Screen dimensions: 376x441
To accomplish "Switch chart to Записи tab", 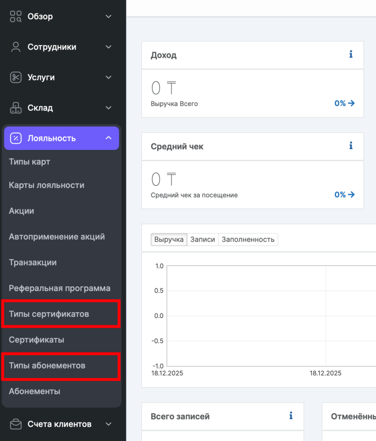I will 203,239.
